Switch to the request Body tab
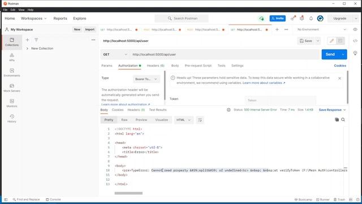Screen dimensions: 362x204 (x=175, y=66)
